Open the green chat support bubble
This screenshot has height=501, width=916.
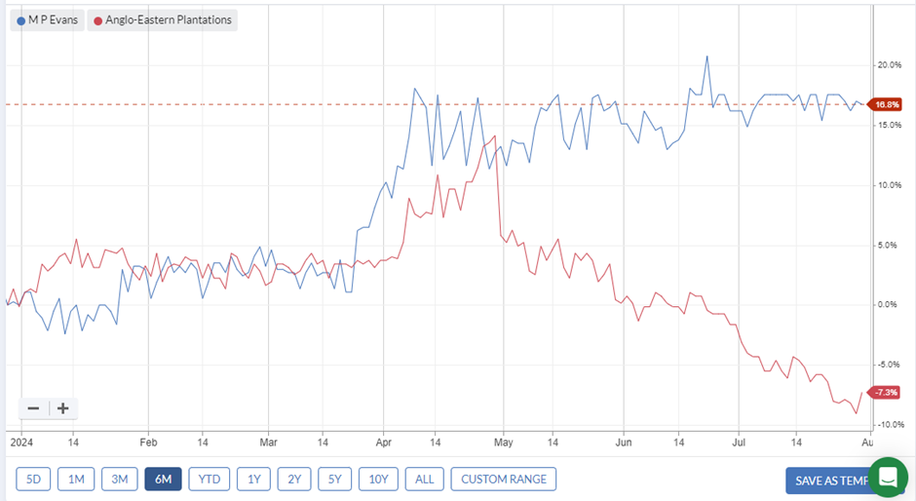point(888,477)
